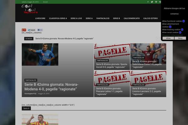Open large headline Novara-Modena 4-0 pagelle
Viewport: 188px width, 125px height.
[x=51, y=87]
